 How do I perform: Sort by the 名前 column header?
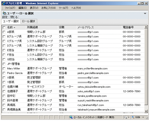pos(10,27)
